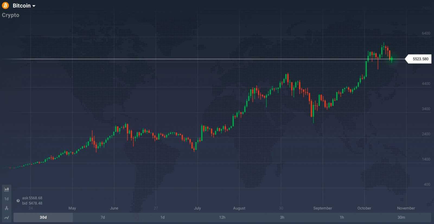The width and height of the screenshot is (434, 224).
Task: Click the 5523.580 current price label
Action: point(420,59)
